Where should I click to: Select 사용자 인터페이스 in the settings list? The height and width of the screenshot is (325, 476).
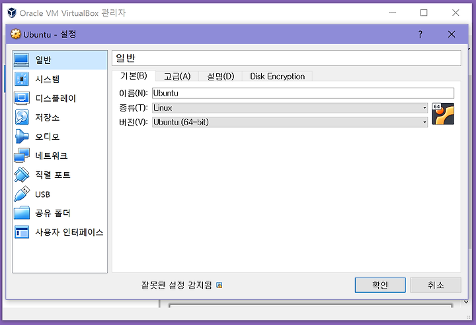point(69,232)
